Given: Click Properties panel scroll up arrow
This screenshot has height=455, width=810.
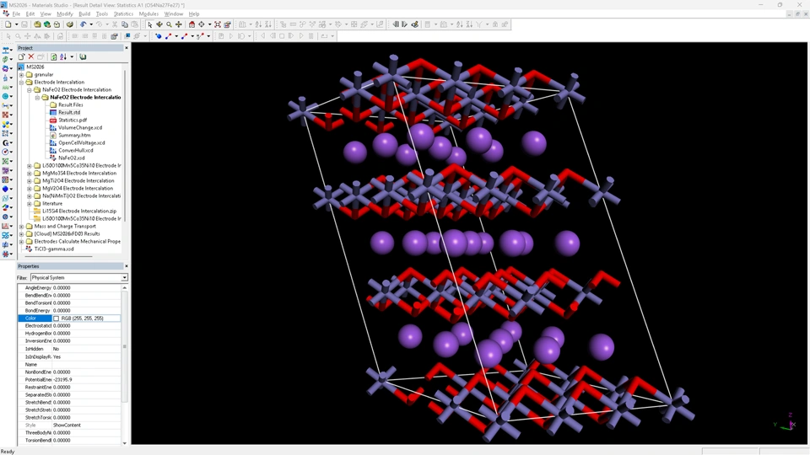Looking at the screenshot, I should [x=125, y=288].
